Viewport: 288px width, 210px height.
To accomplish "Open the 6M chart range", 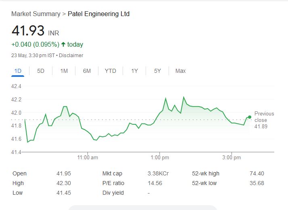I will click(87, 71).
